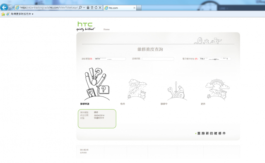Click the stop loading X icon

point(100,7)
